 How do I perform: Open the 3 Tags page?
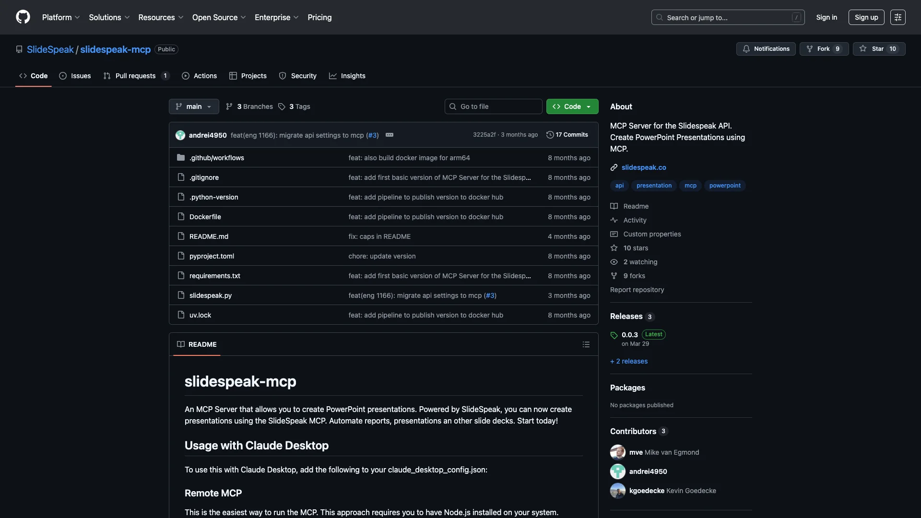[295, 106]
